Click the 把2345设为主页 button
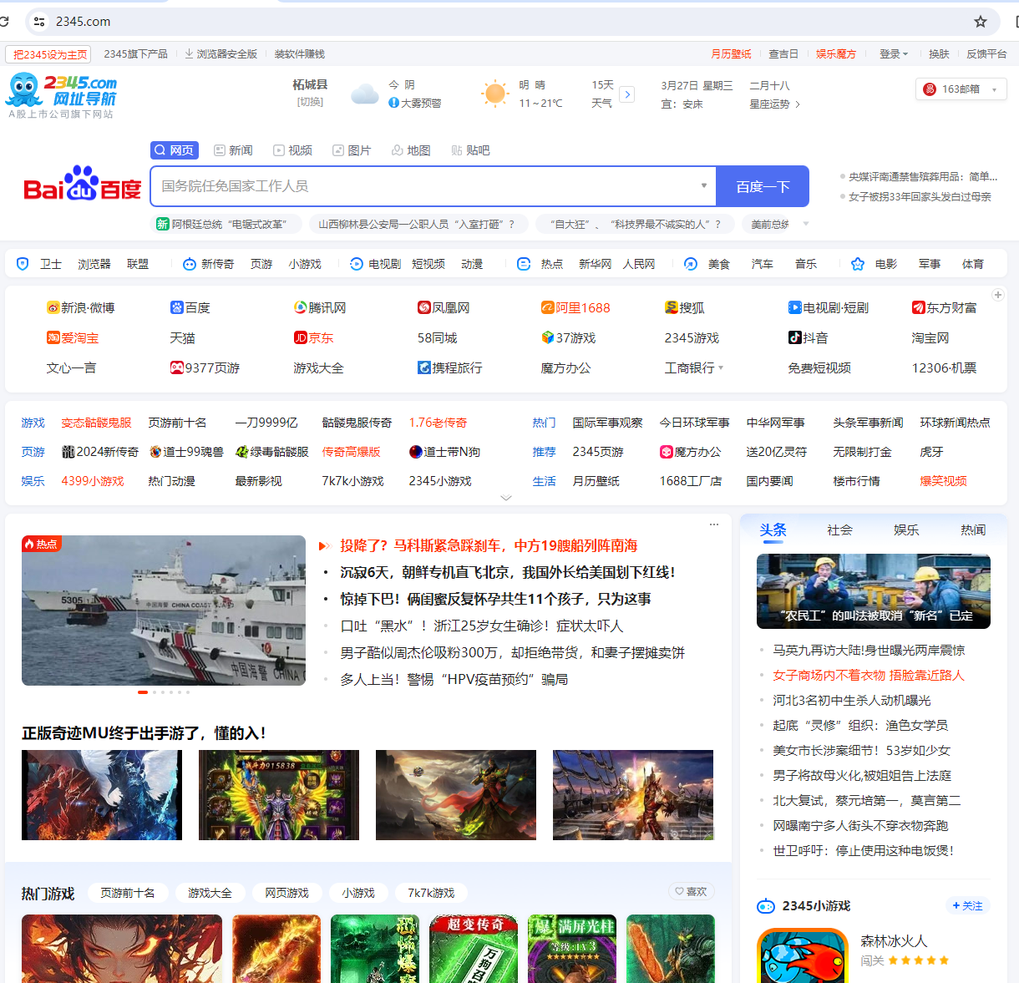This screenshot has width=1019, height=983. click(48, 53)
